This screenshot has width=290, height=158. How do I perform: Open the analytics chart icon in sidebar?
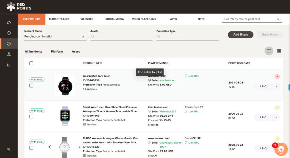pyautogui.click(x=9, y=65)
